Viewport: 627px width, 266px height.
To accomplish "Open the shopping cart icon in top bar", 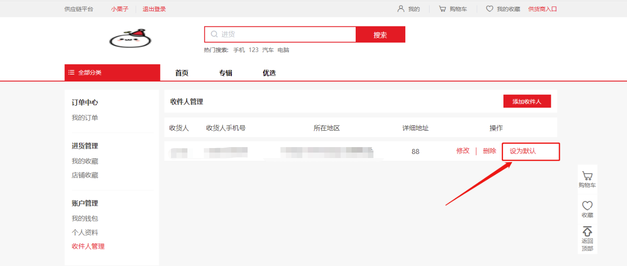I will (x=442, y=9).
